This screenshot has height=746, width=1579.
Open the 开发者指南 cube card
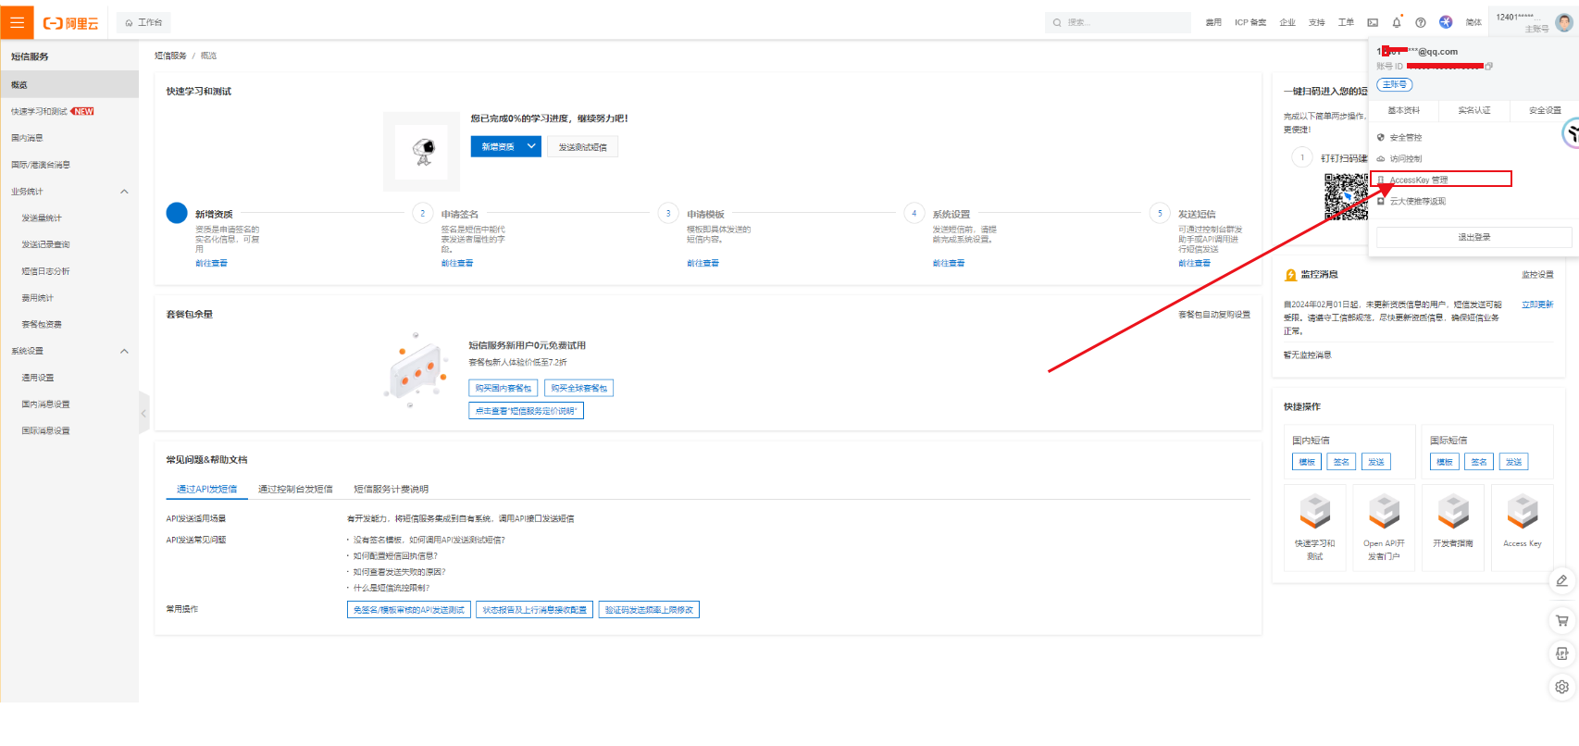pyautogui.click(x=1453, y=528)
